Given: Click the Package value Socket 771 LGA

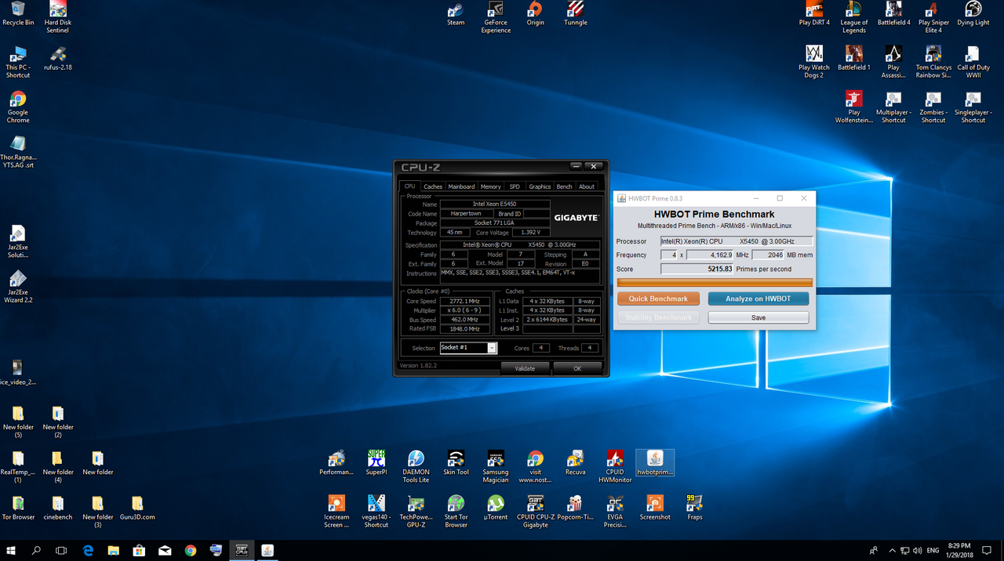Looking at the screenshot, I should [495, 223].
